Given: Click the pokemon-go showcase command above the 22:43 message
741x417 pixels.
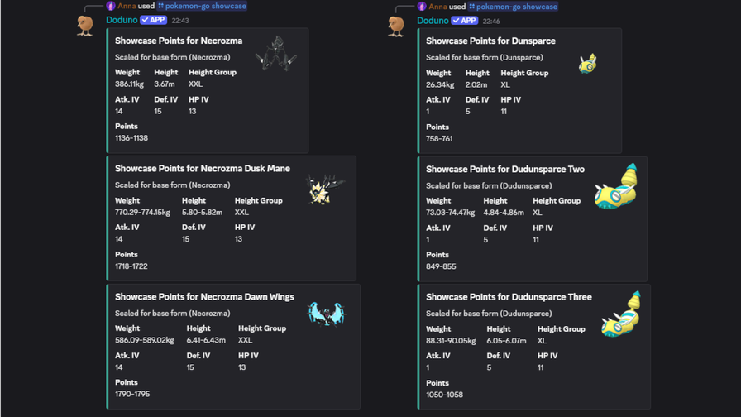Looking at the screenshot, I should 202,6.
